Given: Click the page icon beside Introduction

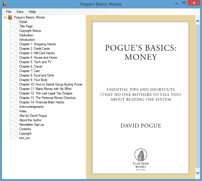Looking at the screenshot, I should 16,40.
